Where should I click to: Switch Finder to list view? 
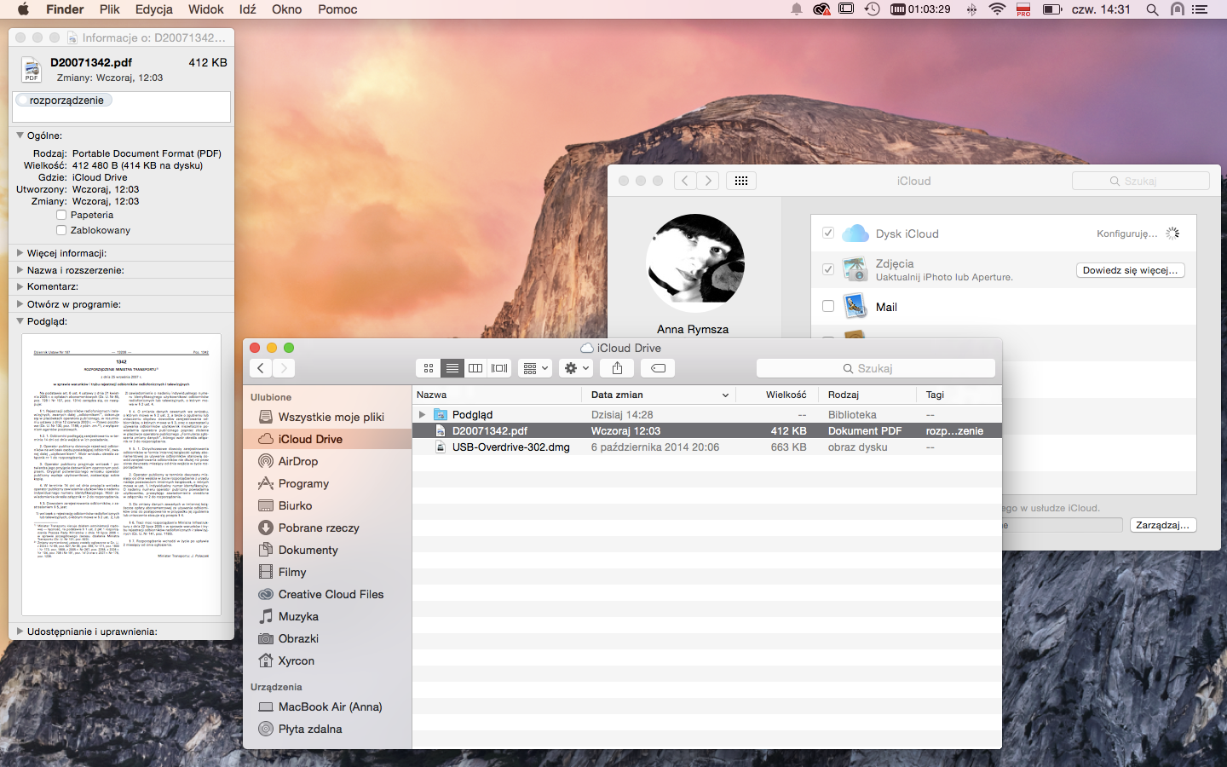pos(452,368)
